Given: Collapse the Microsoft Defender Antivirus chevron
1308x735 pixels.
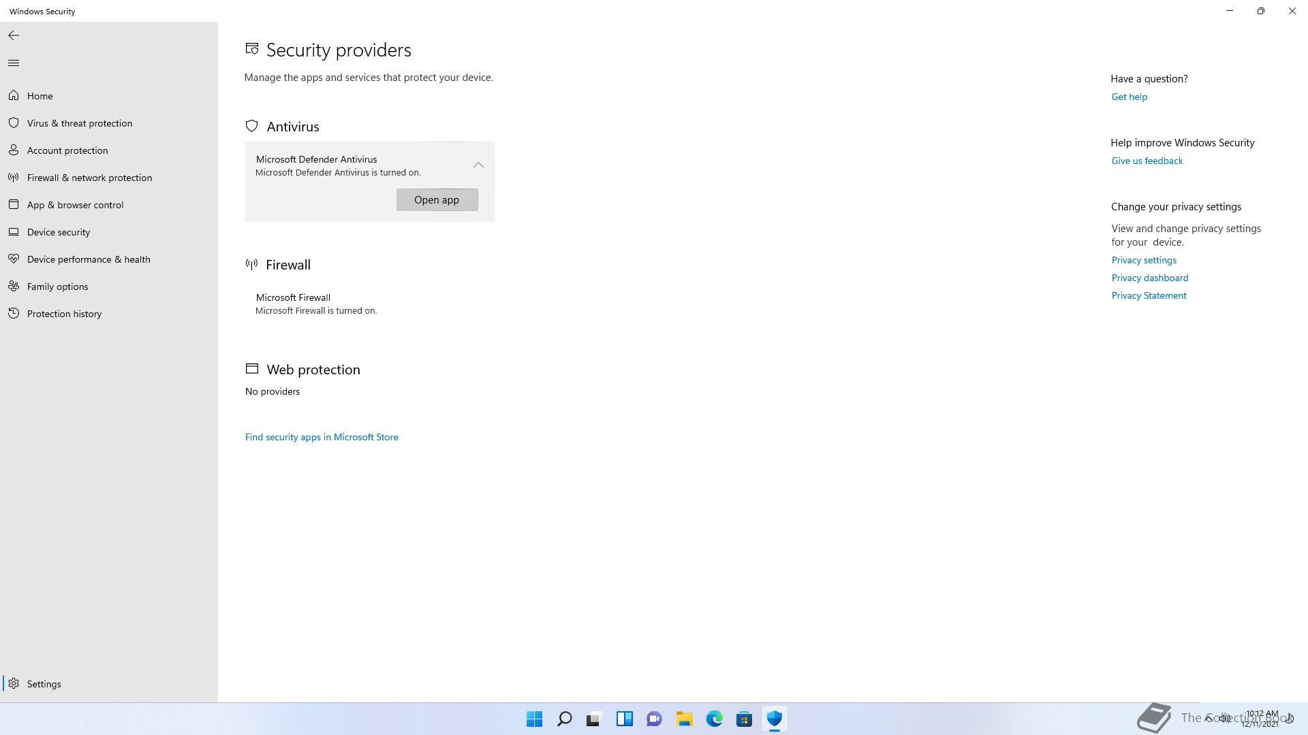Looking at the screenshot, I should 478,165.
